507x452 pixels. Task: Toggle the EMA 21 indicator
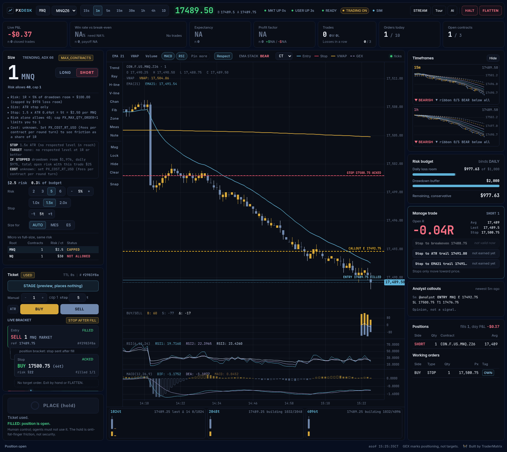coord(118,56)
